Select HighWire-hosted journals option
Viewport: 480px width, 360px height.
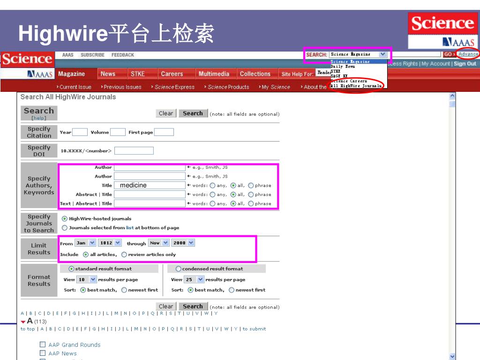coord(65,218)
